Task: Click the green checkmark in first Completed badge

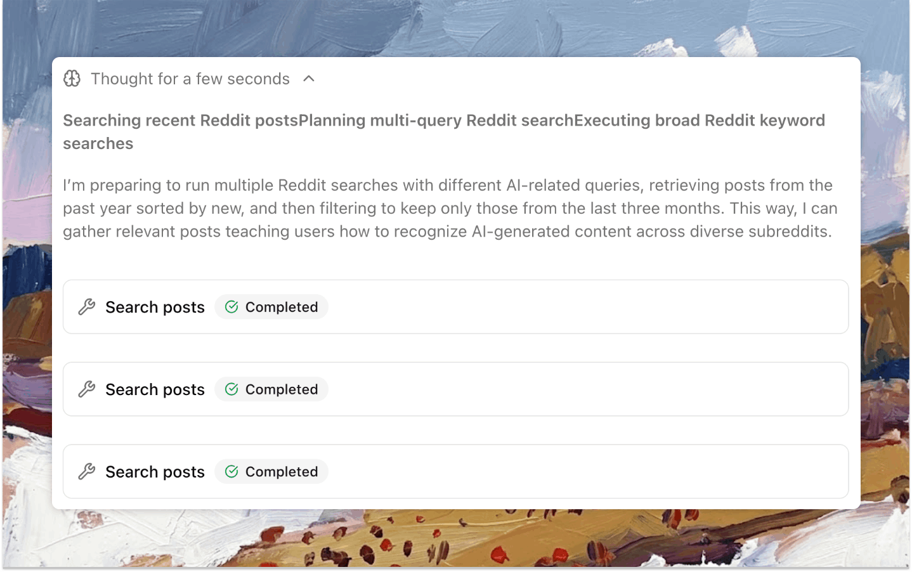Action: point(231,306)
